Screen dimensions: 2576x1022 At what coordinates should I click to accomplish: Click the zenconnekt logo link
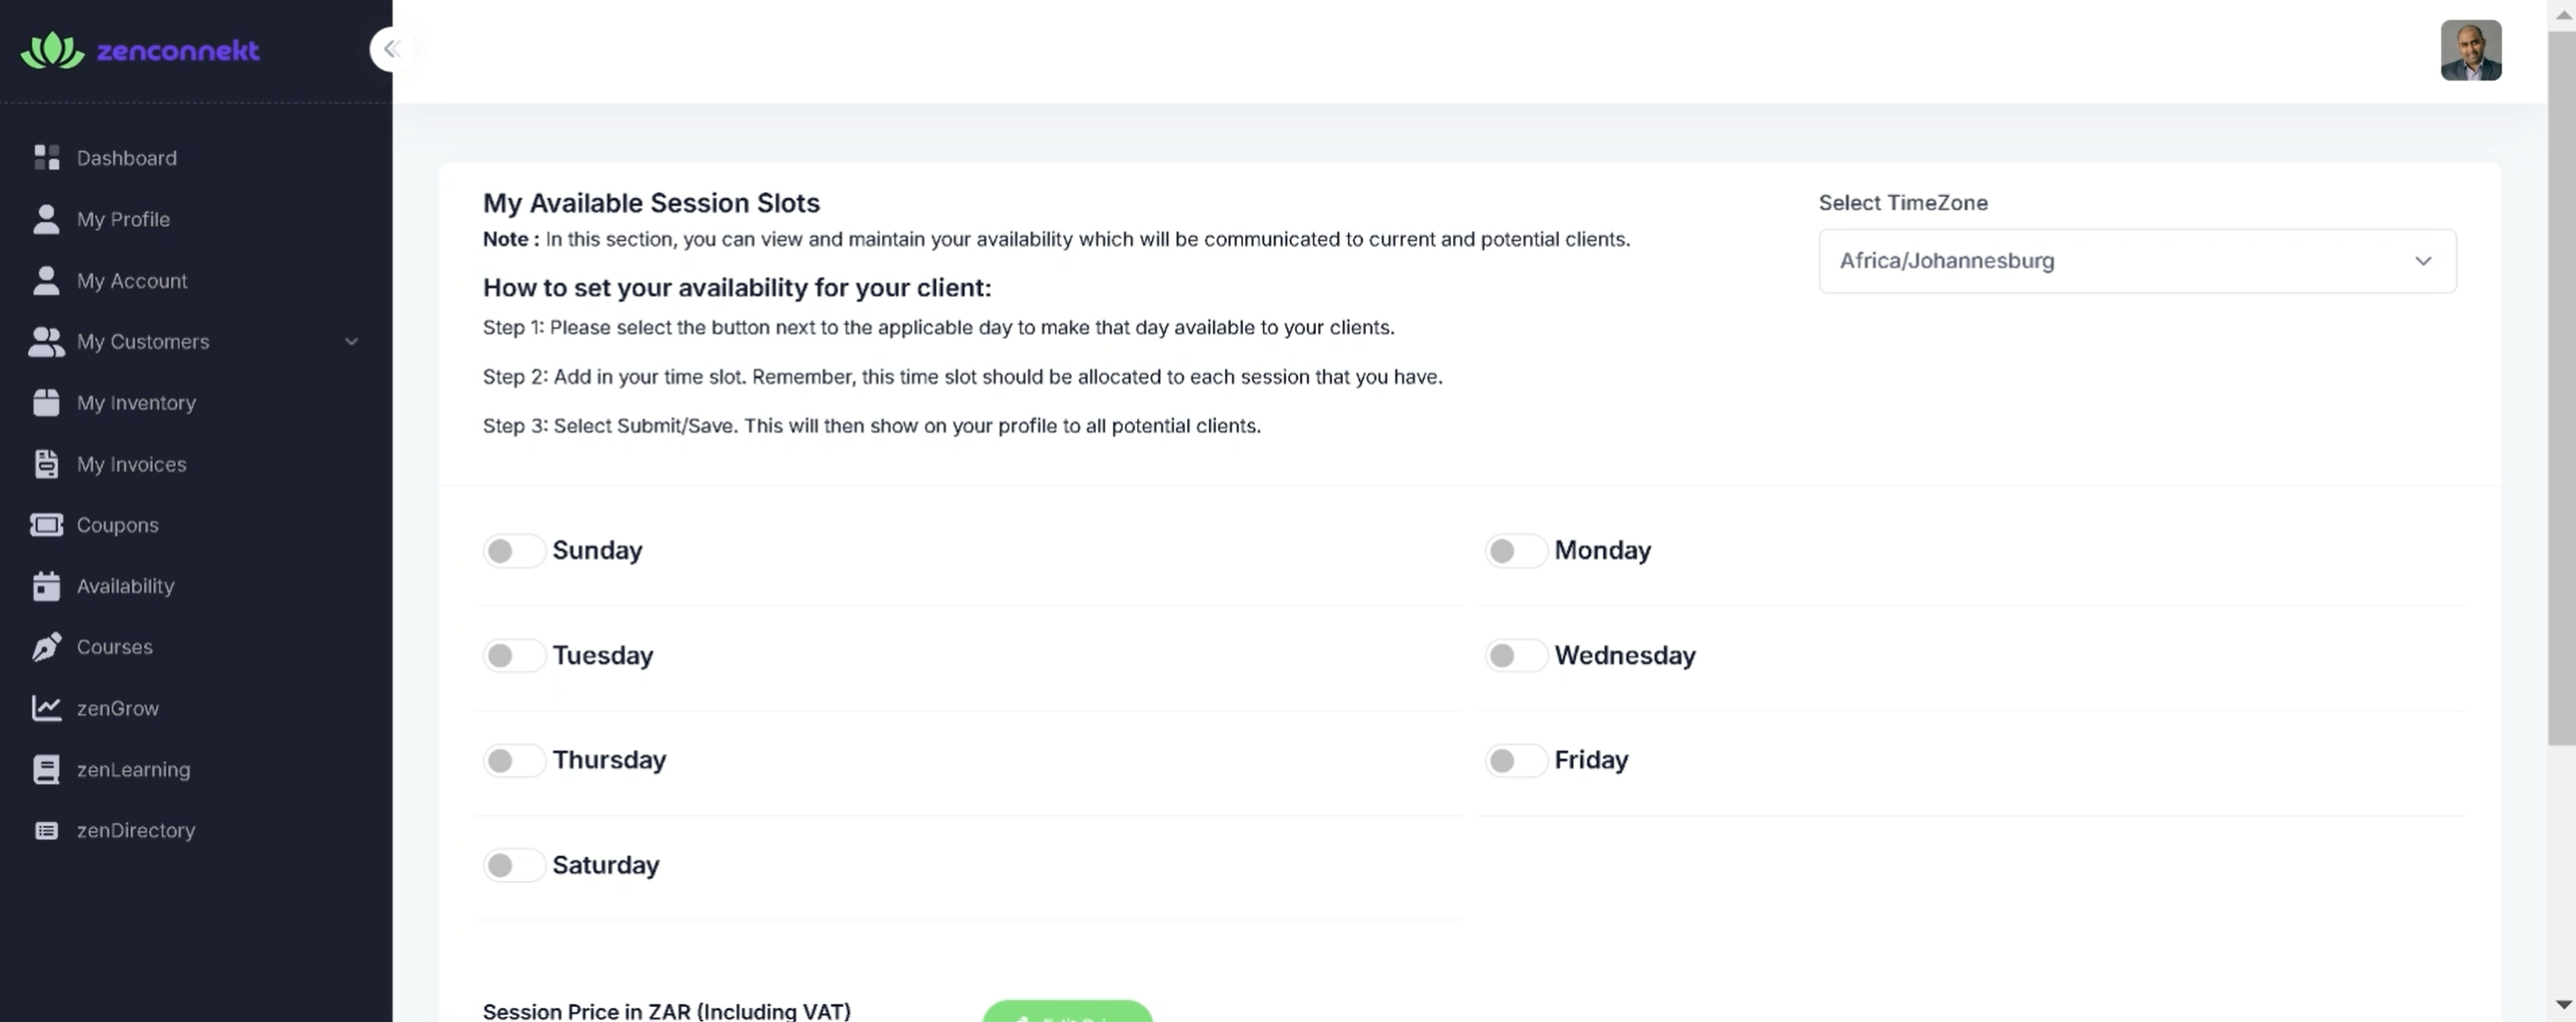[140, 50]
